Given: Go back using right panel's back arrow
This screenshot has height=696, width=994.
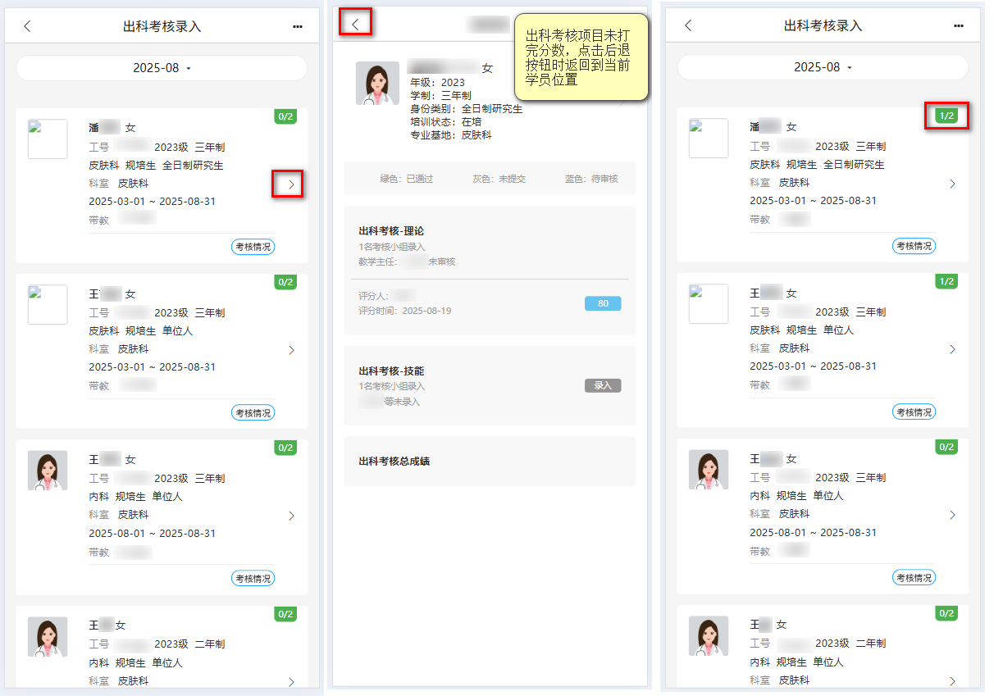Looking at the screenshot, I should (688, 25).
